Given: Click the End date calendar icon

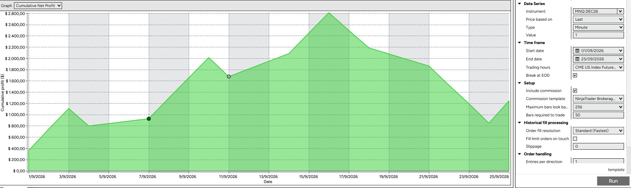Looking at the screenshot, I should point(577,59).
